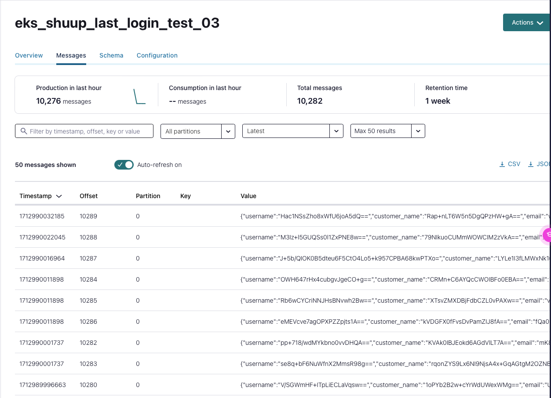Screen dimensions: 551x398
Task: Download messages as CSV
Action: tap(510, 164)
